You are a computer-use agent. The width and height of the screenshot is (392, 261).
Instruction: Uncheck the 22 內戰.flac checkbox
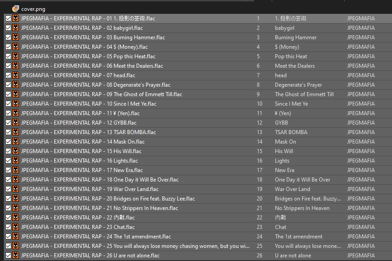point(8,218)
